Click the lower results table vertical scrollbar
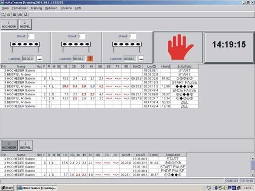The image size is (255, 191). tap(252, 165)
